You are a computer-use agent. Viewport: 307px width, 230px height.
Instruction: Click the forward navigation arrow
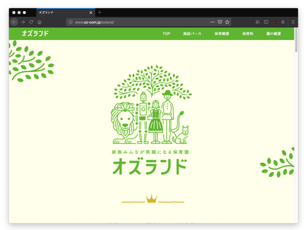pyautogui.click(x=23, y=22)
